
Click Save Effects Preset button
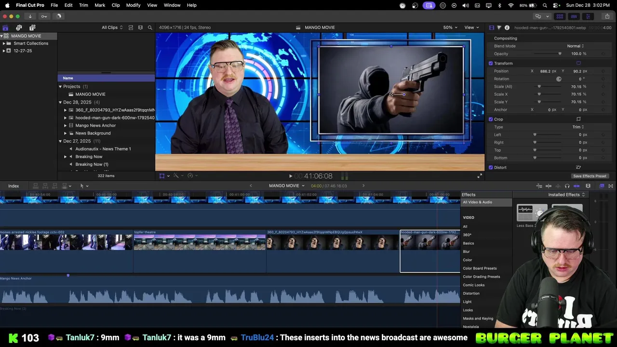coord(590,176)
